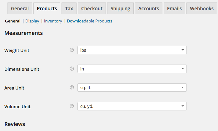
Task: Click the help icon beside Area Unit
Action: click(x=72, y=88)
